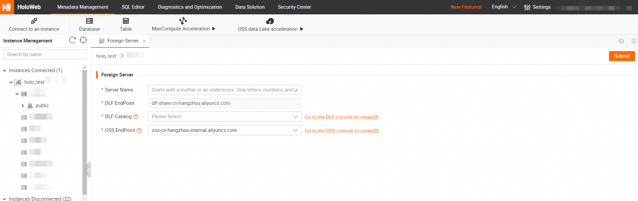Follow the DLF console create link
The width and height of the screenshot is (638, 201).
point(341,117)
